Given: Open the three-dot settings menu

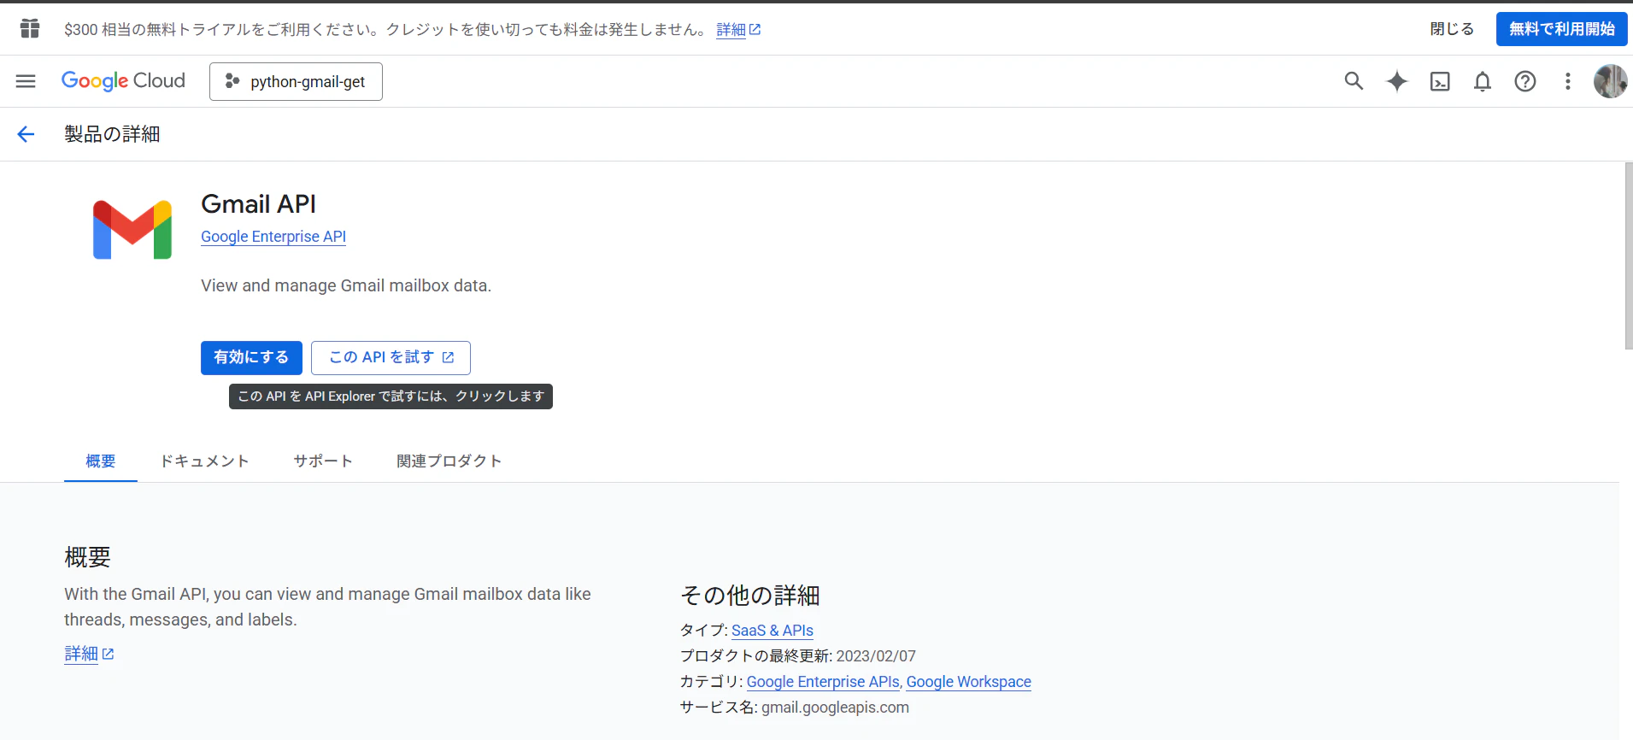Looking at the screenshot, I should [x=1567, y=81].
